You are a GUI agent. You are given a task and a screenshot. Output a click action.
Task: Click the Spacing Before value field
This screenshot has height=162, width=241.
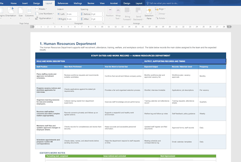pos(96,14)
